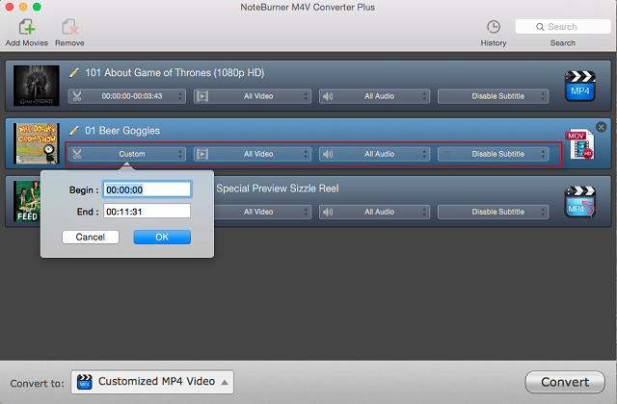617x404 pixels.
Task: Edit title pencil for Game of Thrones
Action: tap(74, 73)
